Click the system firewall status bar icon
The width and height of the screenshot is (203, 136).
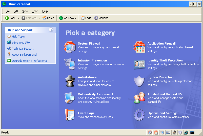click(150, 132)
